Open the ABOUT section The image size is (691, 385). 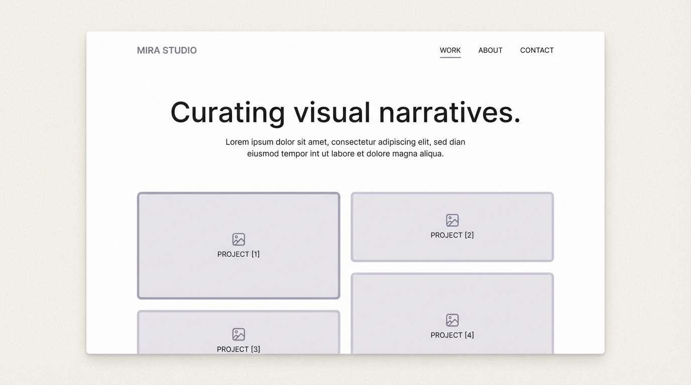point(490,50)
